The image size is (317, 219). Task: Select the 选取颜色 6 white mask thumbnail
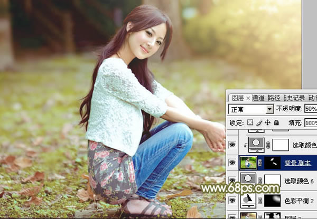tap(272, 180)
